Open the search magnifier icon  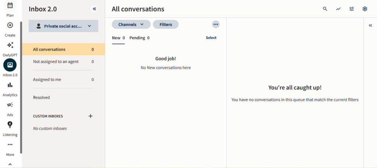coord(325,9)
